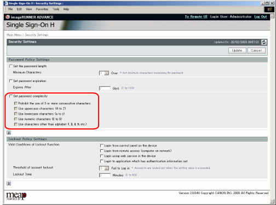Open the File menu
276x205 pixels.
[10, 9]
